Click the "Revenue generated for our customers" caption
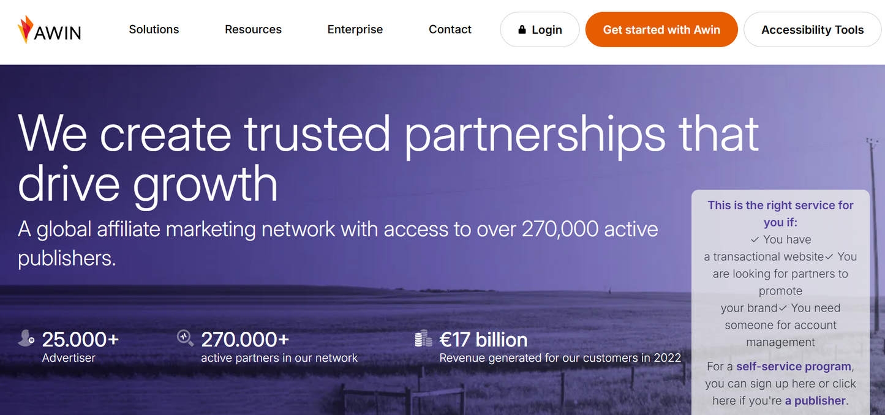The image size is (885, 415). pos(560,358)
